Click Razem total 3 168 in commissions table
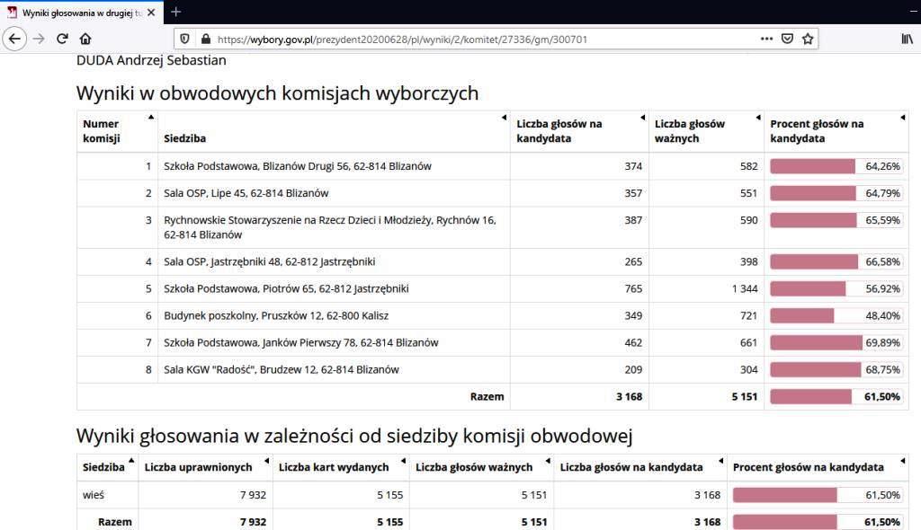The width and height of the screenshot is (921, 530). coord(629,396)
